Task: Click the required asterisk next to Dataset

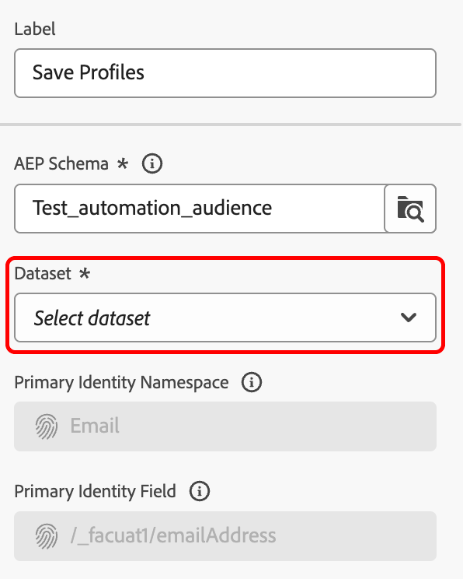Action: (x=85, y=273)
